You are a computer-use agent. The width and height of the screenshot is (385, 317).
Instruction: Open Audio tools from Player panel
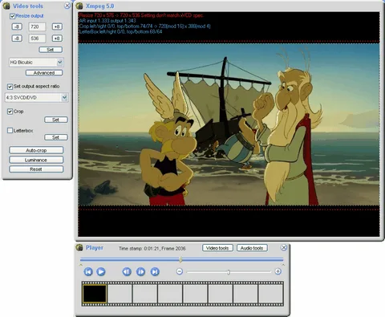252,248
